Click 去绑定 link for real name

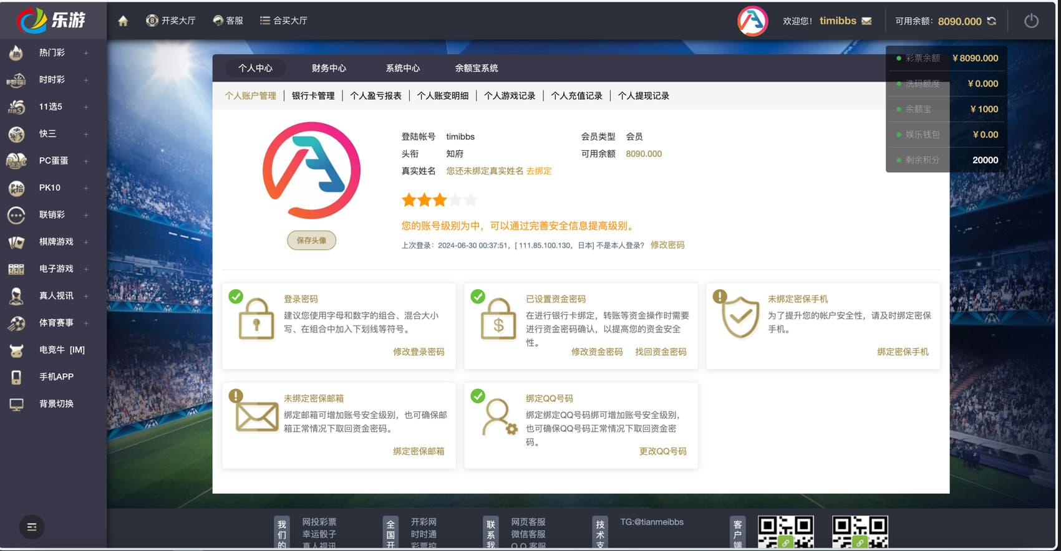coord(539,171)
